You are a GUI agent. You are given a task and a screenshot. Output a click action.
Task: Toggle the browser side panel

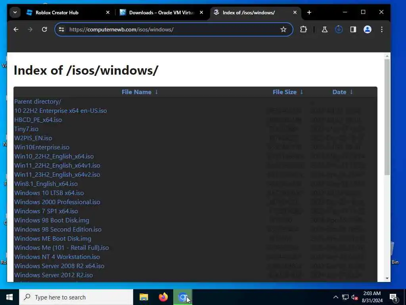(353, 29)
